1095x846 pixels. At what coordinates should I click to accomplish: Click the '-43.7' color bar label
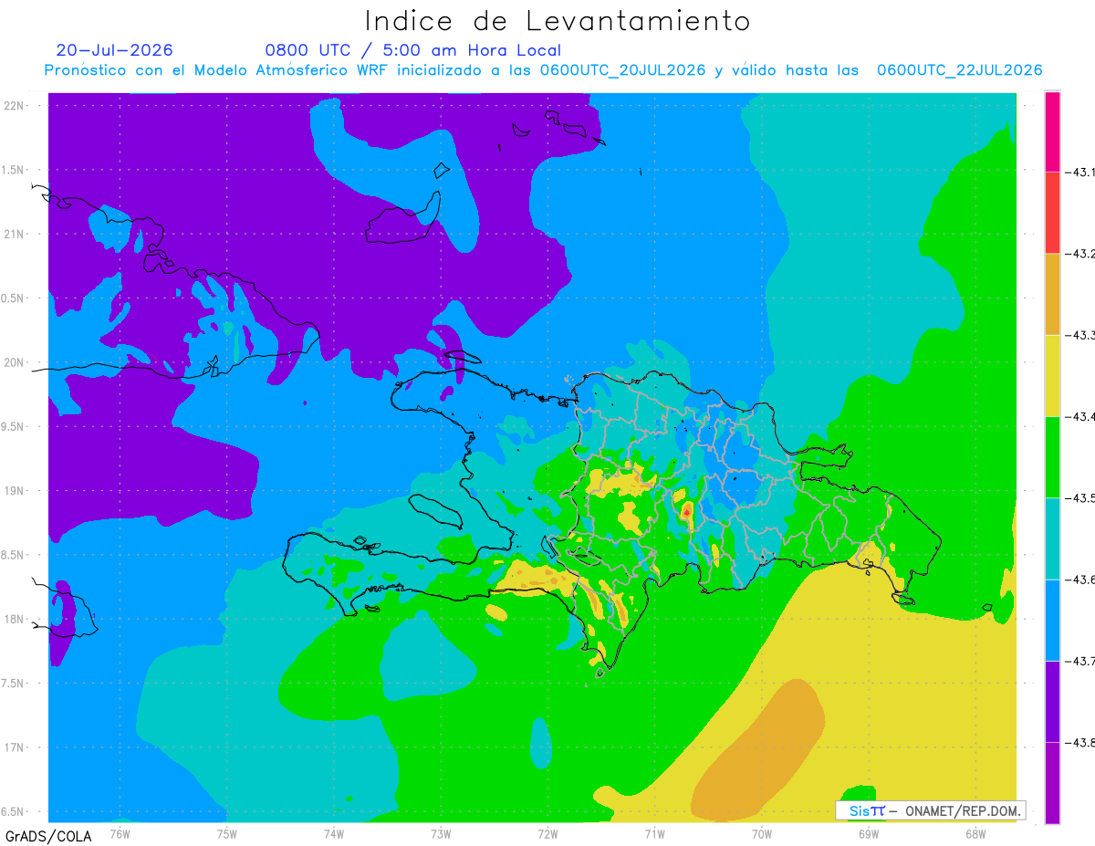pyautogui.click(x=1080, y=661)
